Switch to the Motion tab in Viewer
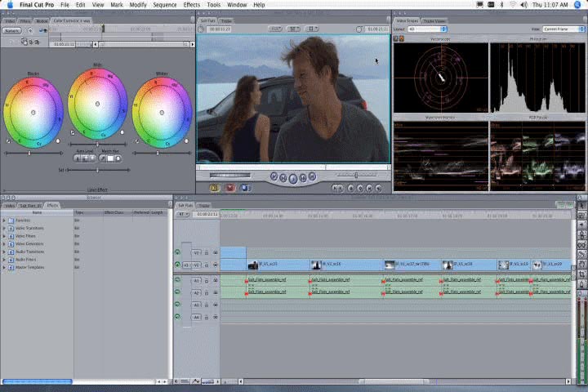This screenshot has height=392, width=588. point(42,21)
